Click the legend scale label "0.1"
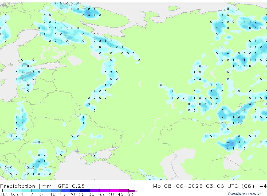 (5, 194)
